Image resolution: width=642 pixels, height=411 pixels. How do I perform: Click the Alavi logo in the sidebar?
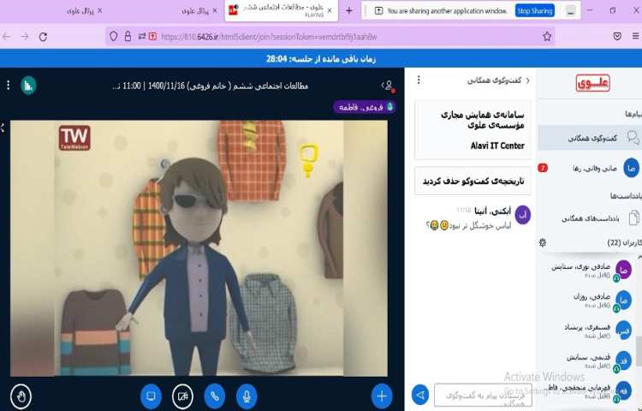point(592,83)
